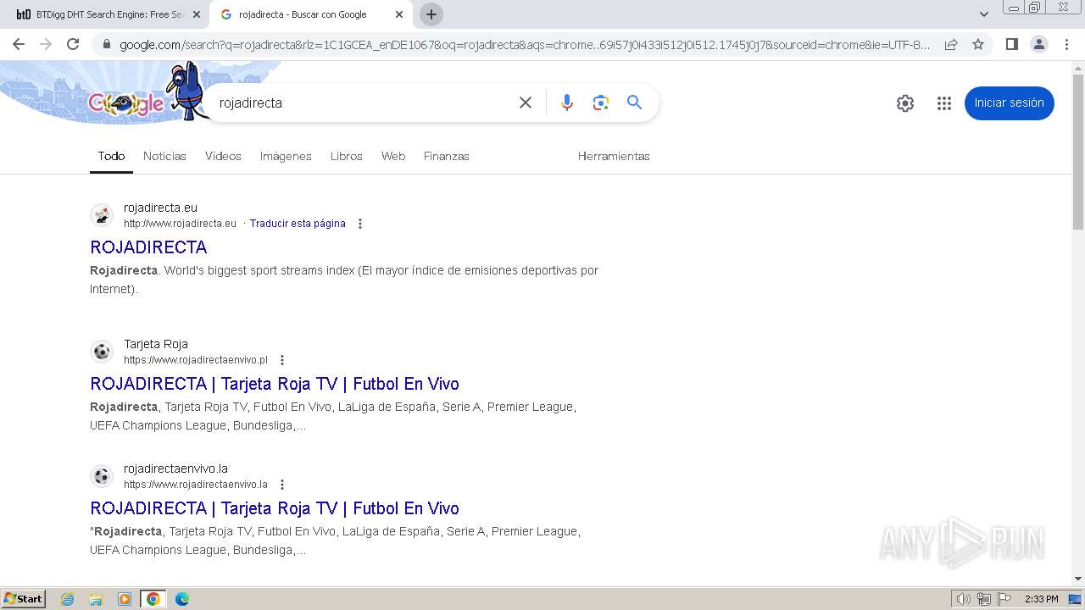Close the rojadirecta Google search tab
Viewport: 1085px width, 610px height.
pyautogui.click(x=399, y=14)
